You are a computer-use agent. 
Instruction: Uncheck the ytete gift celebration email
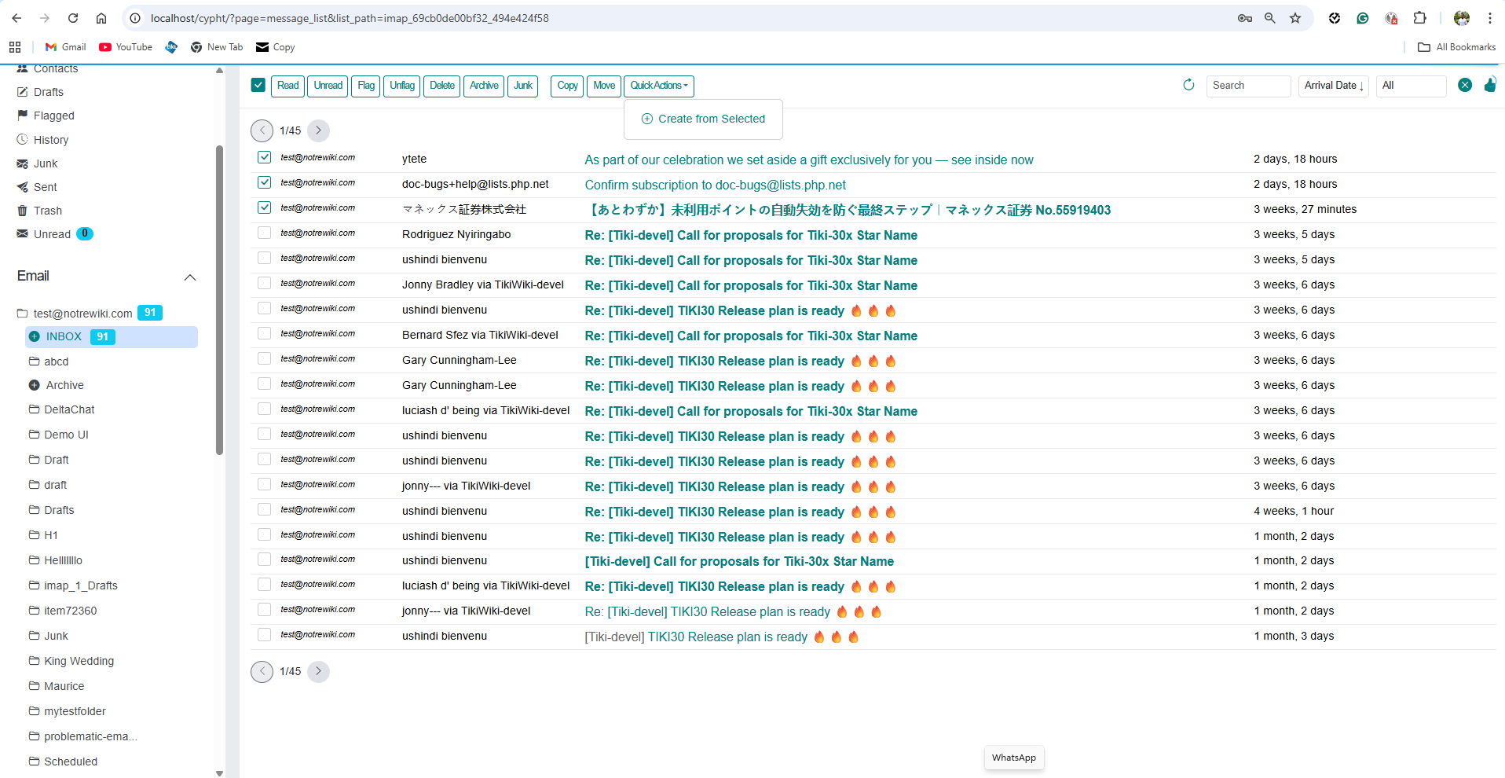[263, 157]
